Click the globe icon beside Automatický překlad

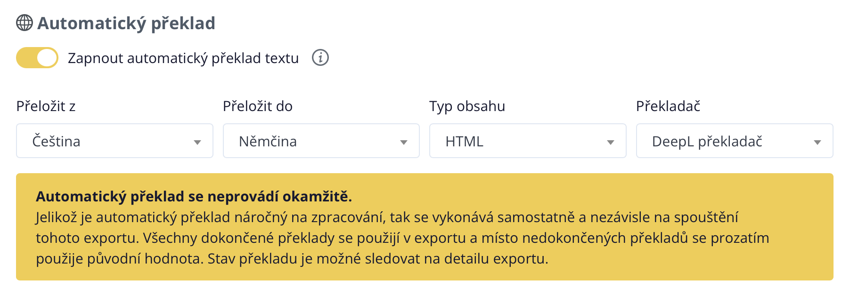coord(25,23)
